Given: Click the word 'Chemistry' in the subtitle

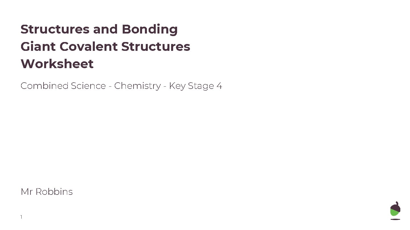Looking at the screenshot, I should coord(138,86).
